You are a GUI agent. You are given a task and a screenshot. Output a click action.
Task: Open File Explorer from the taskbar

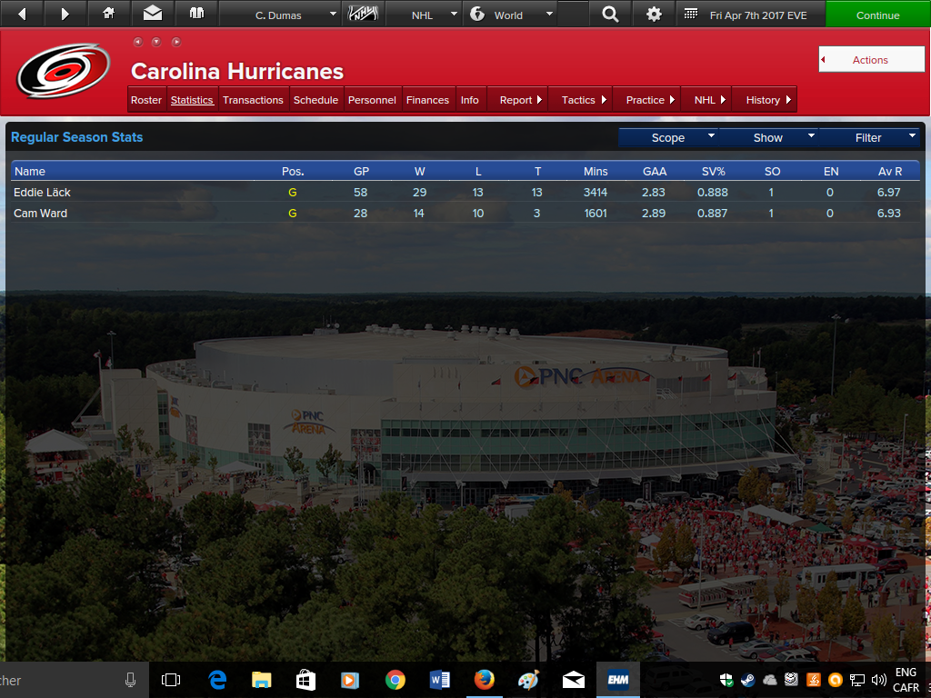point(261,680)
